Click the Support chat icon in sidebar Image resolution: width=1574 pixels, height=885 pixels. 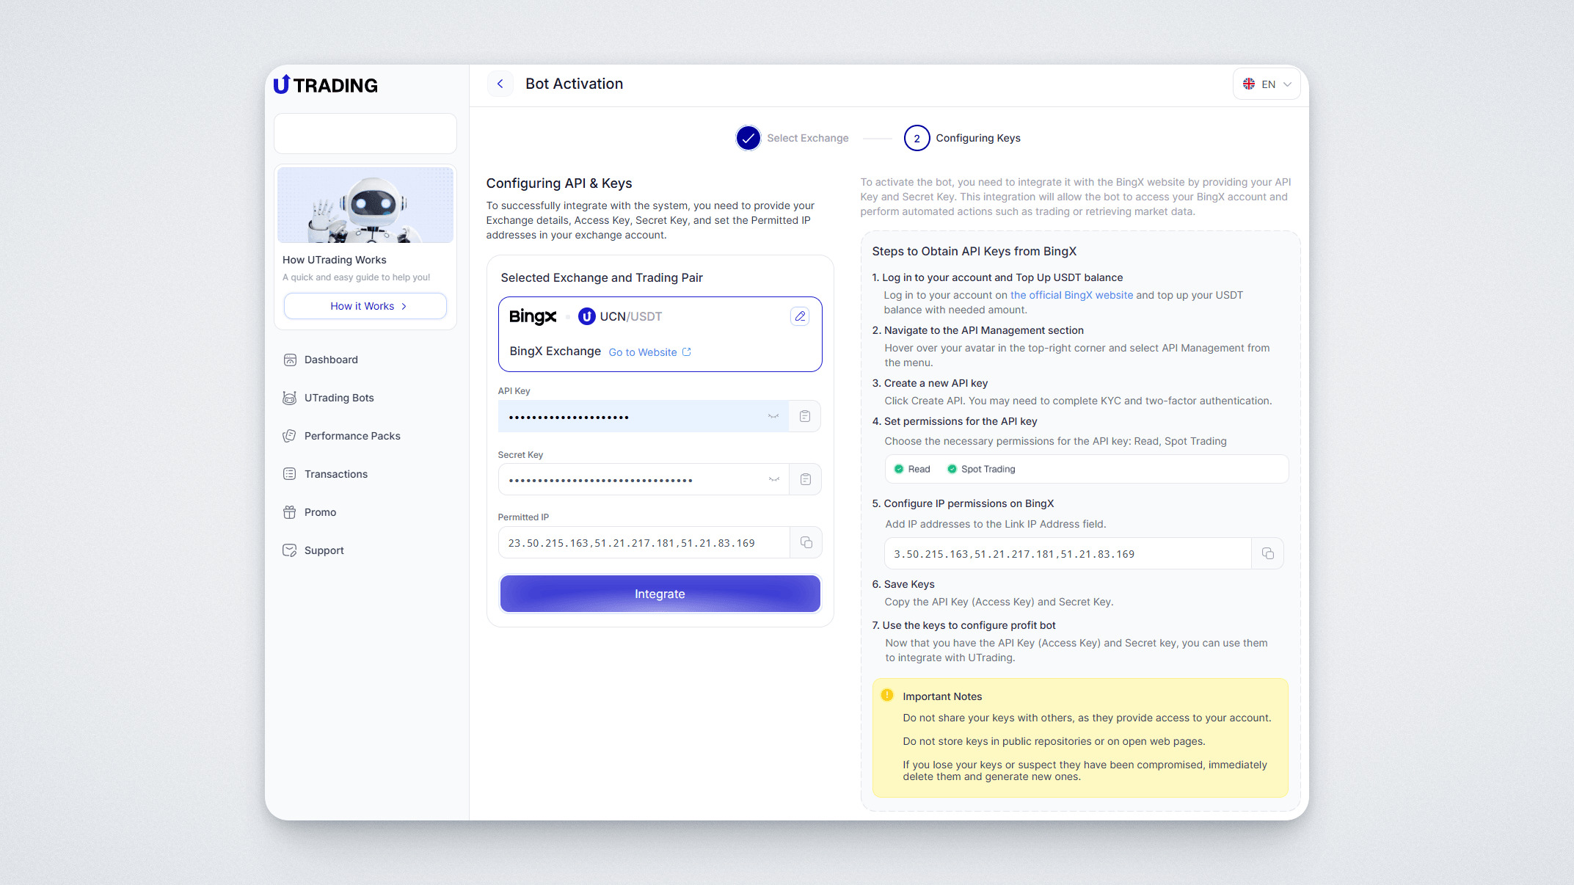click(290, 550)
